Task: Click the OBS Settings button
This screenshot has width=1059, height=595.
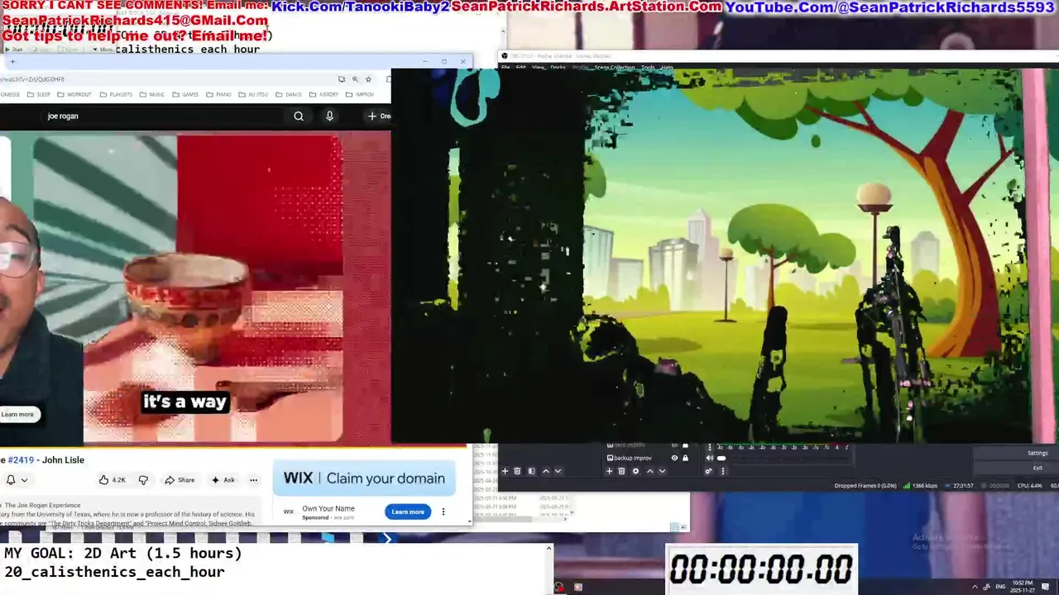Action: [x=1037, y=453]
